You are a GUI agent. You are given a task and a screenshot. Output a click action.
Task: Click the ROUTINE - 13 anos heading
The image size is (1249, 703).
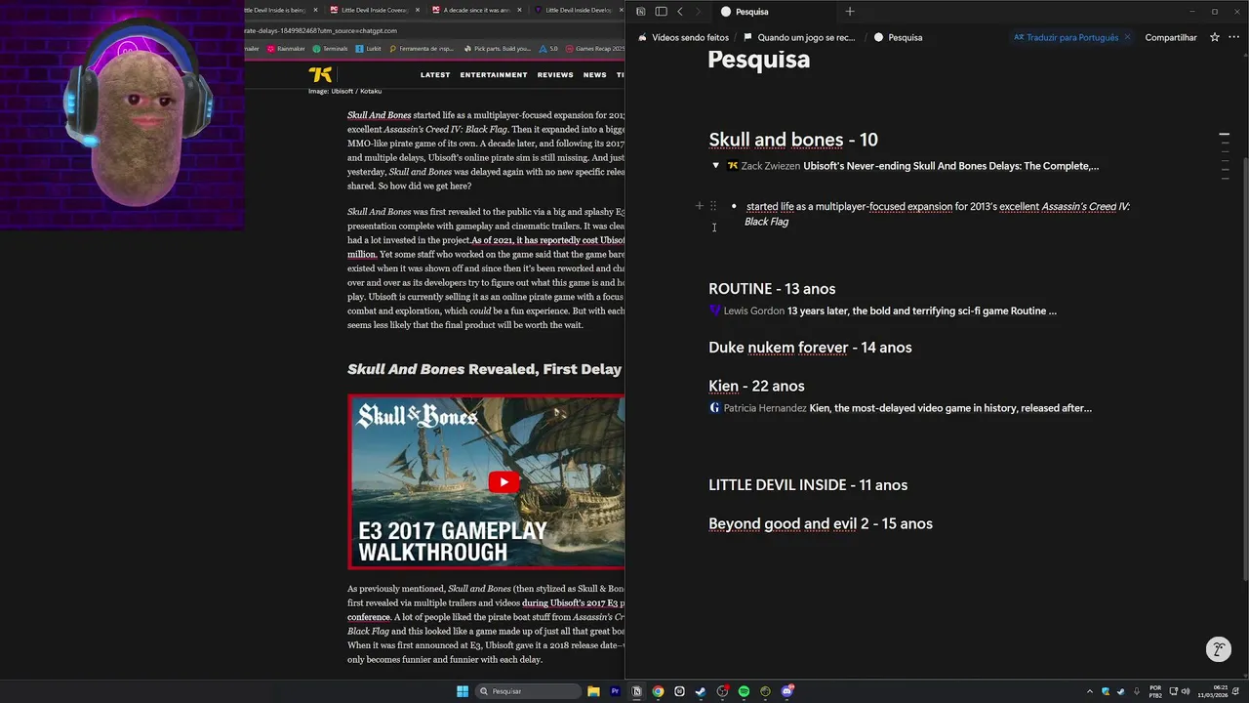point(772,289)
